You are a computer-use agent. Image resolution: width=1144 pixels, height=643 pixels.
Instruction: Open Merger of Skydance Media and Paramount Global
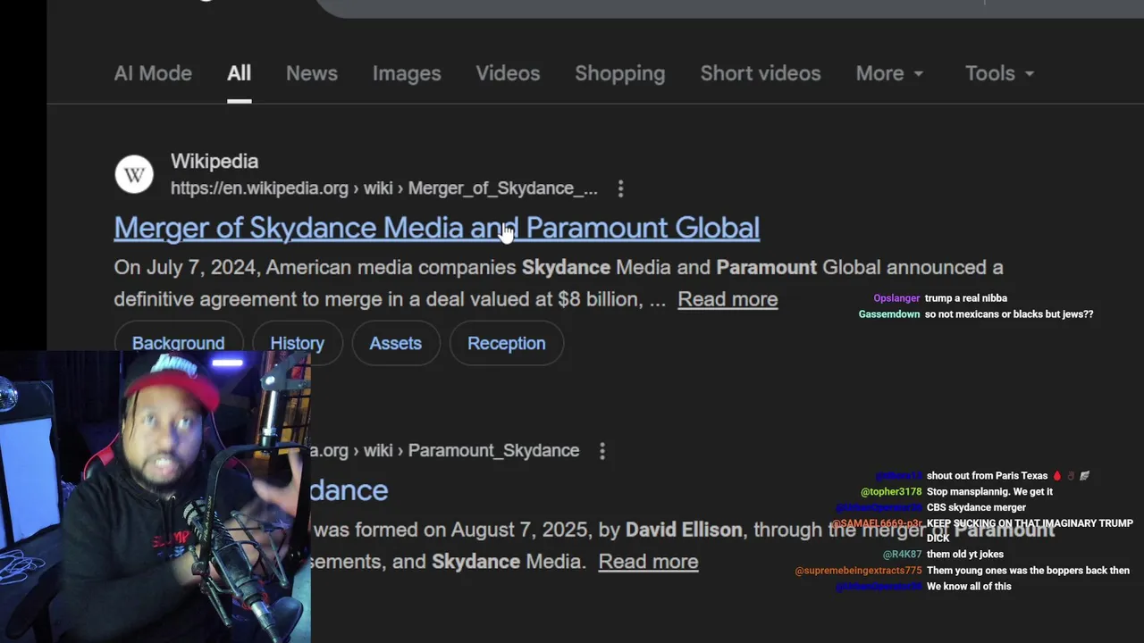pos(436,228)
